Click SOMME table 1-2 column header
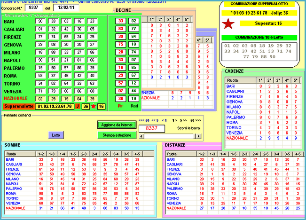Image resolution: width=306 pixels, height=220 pixels. (x=41, y=154)
